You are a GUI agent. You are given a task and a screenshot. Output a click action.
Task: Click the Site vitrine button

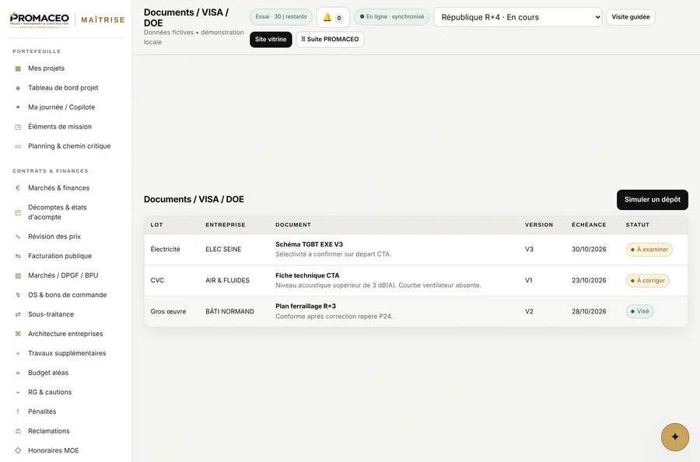pyautogui.click(x=271, y=40)
